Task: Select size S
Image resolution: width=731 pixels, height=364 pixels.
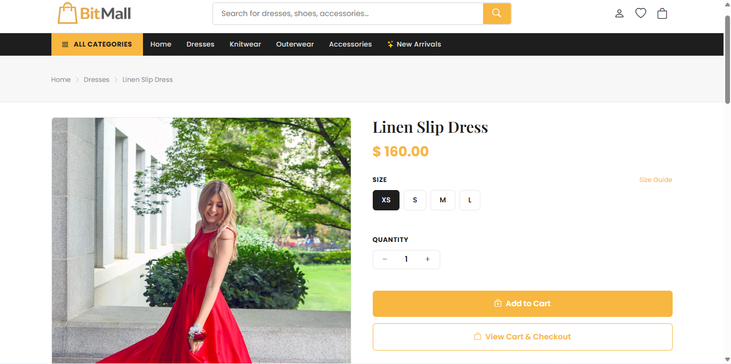Action: pos(415,200)
